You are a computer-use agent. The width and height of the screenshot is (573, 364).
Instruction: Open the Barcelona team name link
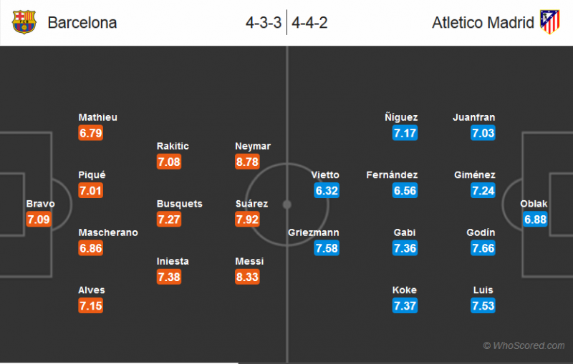(82, 23)
